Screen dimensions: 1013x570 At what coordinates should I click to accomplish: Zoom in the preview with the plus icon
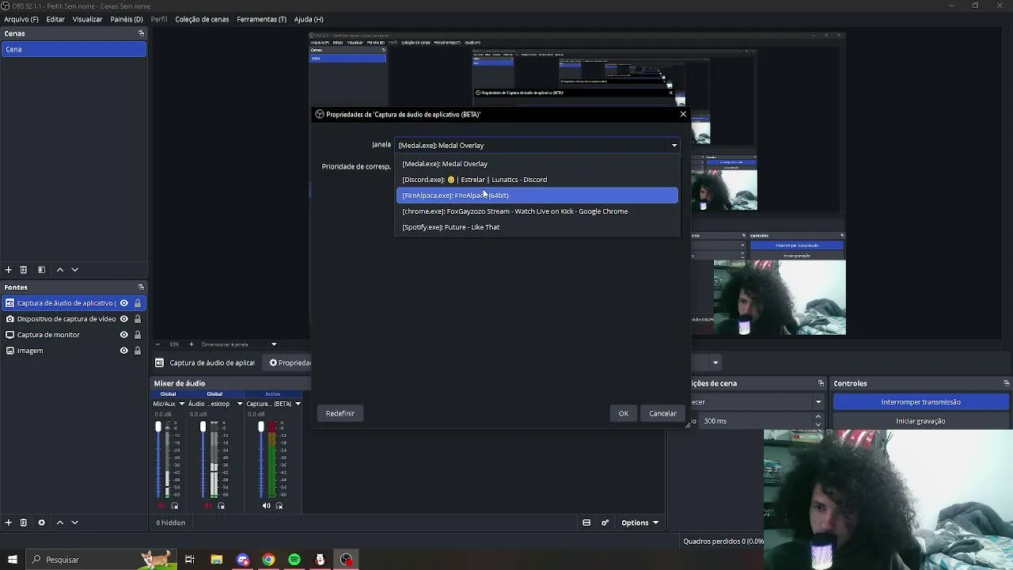191,344
